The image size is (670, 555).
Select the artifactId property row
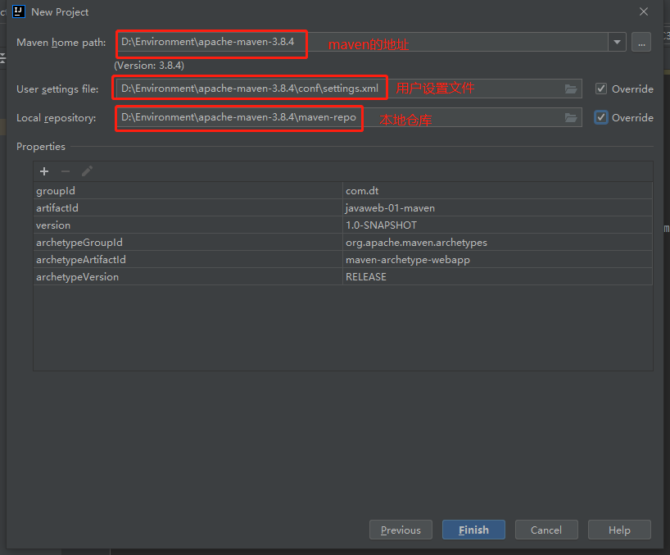[342, 207]
